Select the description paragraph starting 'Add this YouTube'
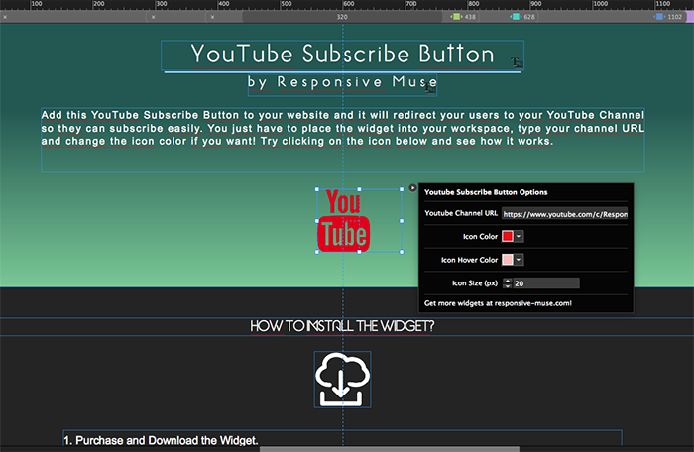 click(x=343, y=140)
